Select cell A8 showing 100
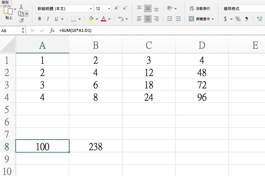This screenshot has width=265, height=176. pyautogui.click(x=42, y=146)
